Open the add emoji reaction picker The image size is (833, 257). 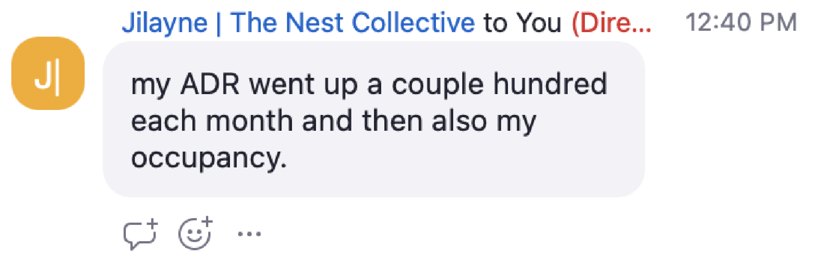pyautogui.click(x=195, y=233)
